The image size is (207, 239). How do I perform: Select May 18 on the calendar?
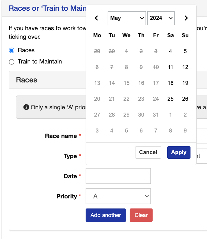170,83
